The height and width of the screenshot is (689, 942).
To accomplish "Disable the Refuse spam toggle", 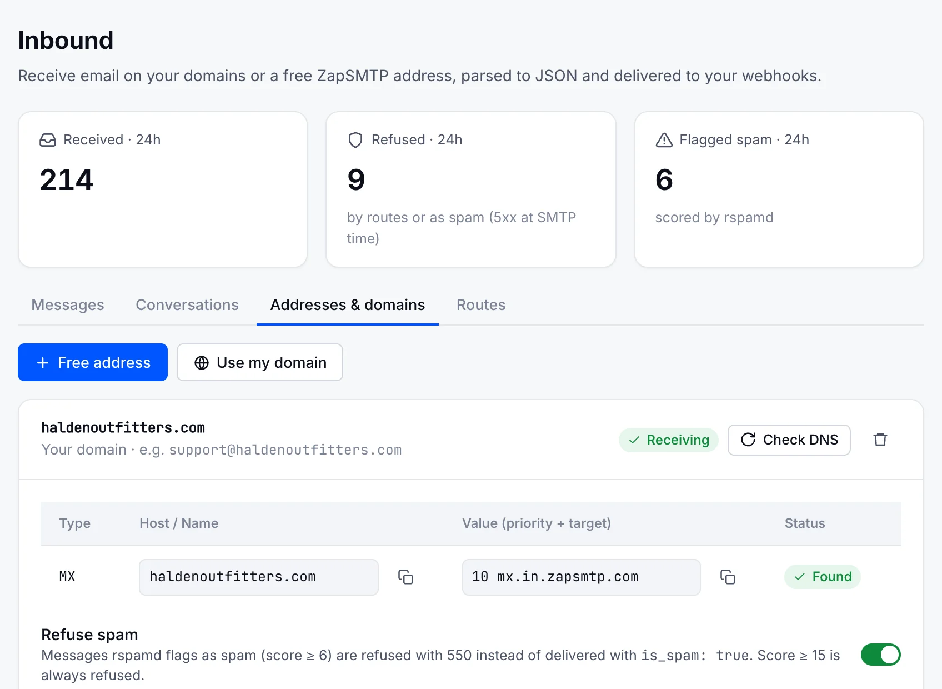I will tap(881, 655).
